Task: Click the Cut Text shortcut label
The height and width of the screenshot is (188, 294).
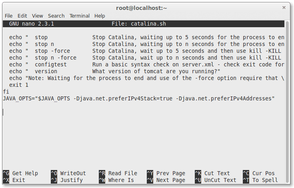Action: [x=217, y=173]
